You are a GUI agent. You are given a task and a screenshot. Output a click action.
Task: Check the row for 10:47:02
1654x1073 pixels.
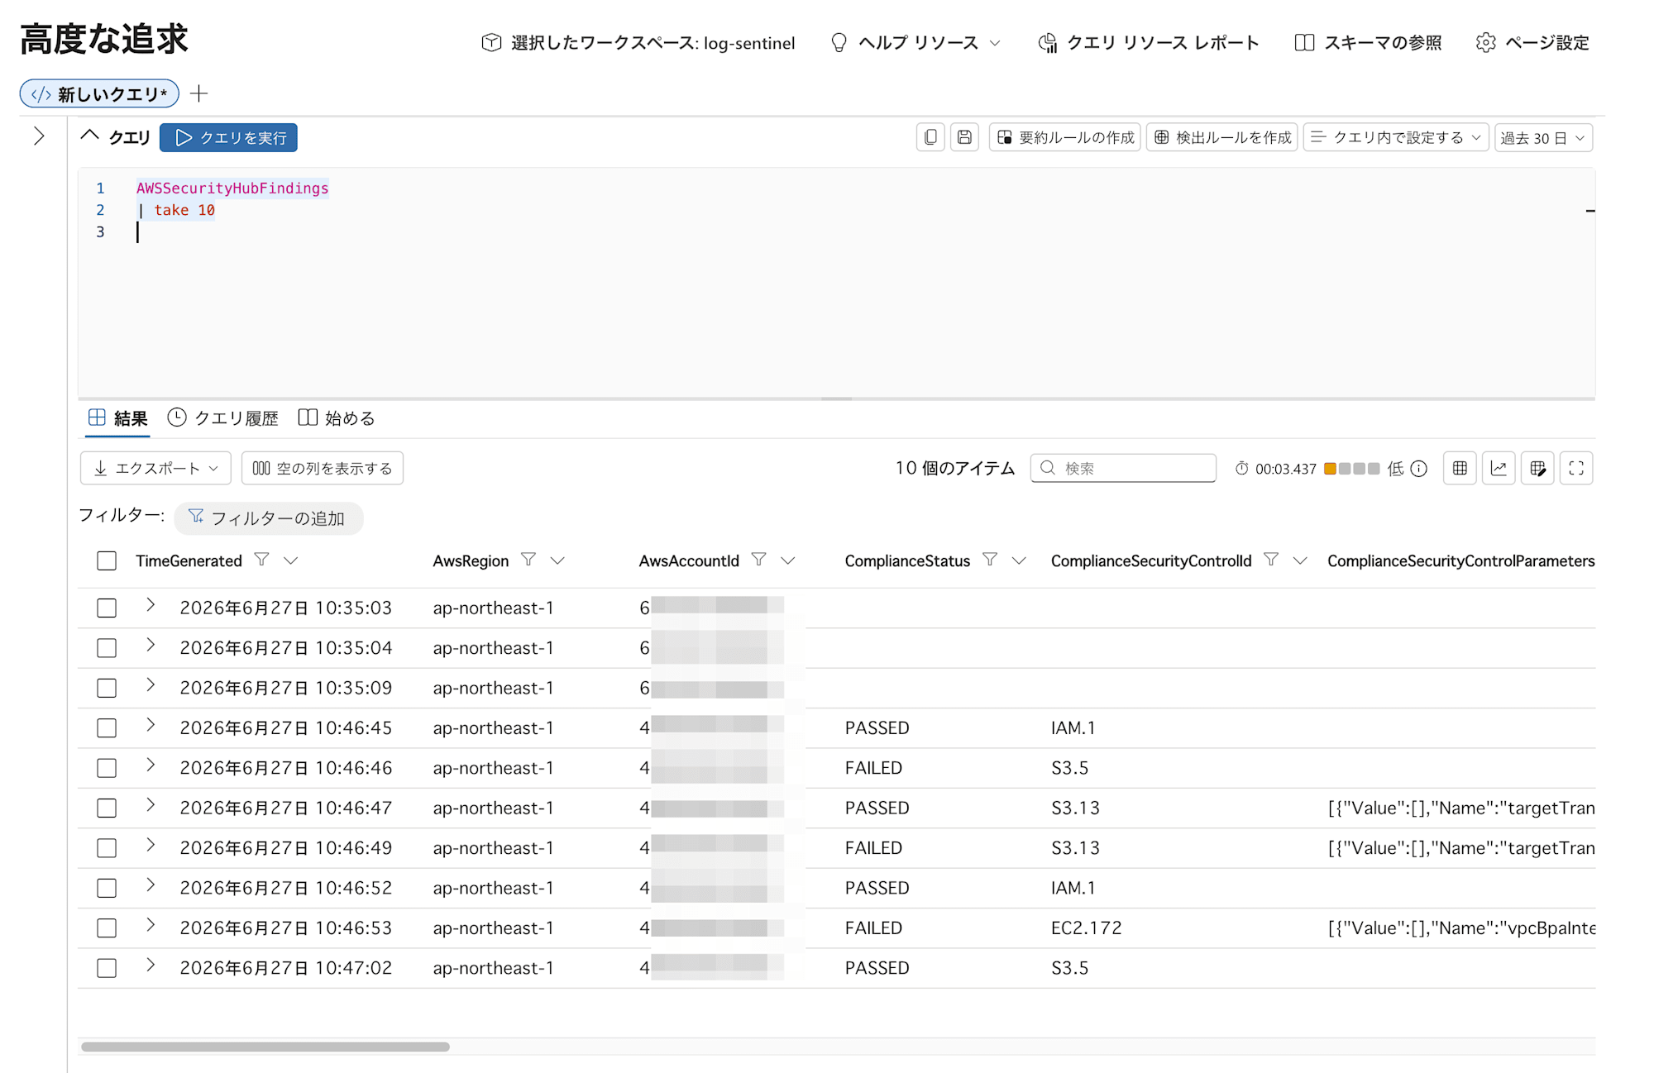(x=107, y=968)
